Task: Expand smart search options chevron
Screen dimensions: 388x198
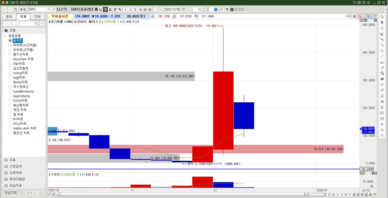Action: pyautogui.click(x=42, y=24)
